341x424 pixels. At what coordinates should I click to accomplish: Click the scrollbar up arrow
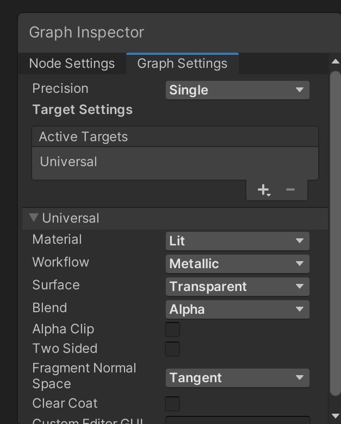336,62
